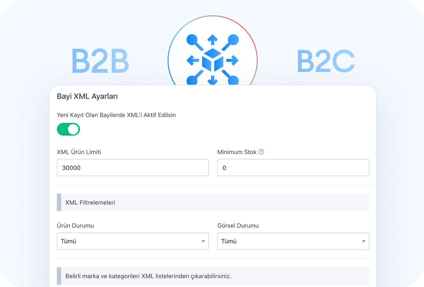The height and width of the screenshot is (287, 424).
Task: Click the "Görsel Durumu" label
Action: pyautogui.click(x=238, y=226)
